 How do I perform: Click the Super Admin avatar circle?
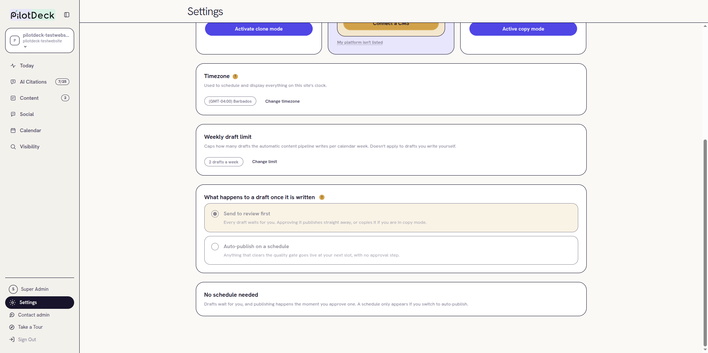point(13,289)
